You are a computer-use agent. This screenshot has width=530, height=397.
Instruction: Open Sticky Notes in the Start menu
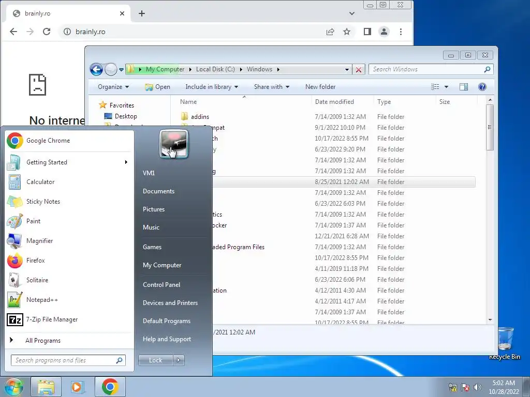pyautogui.click(x=69, y=202)
